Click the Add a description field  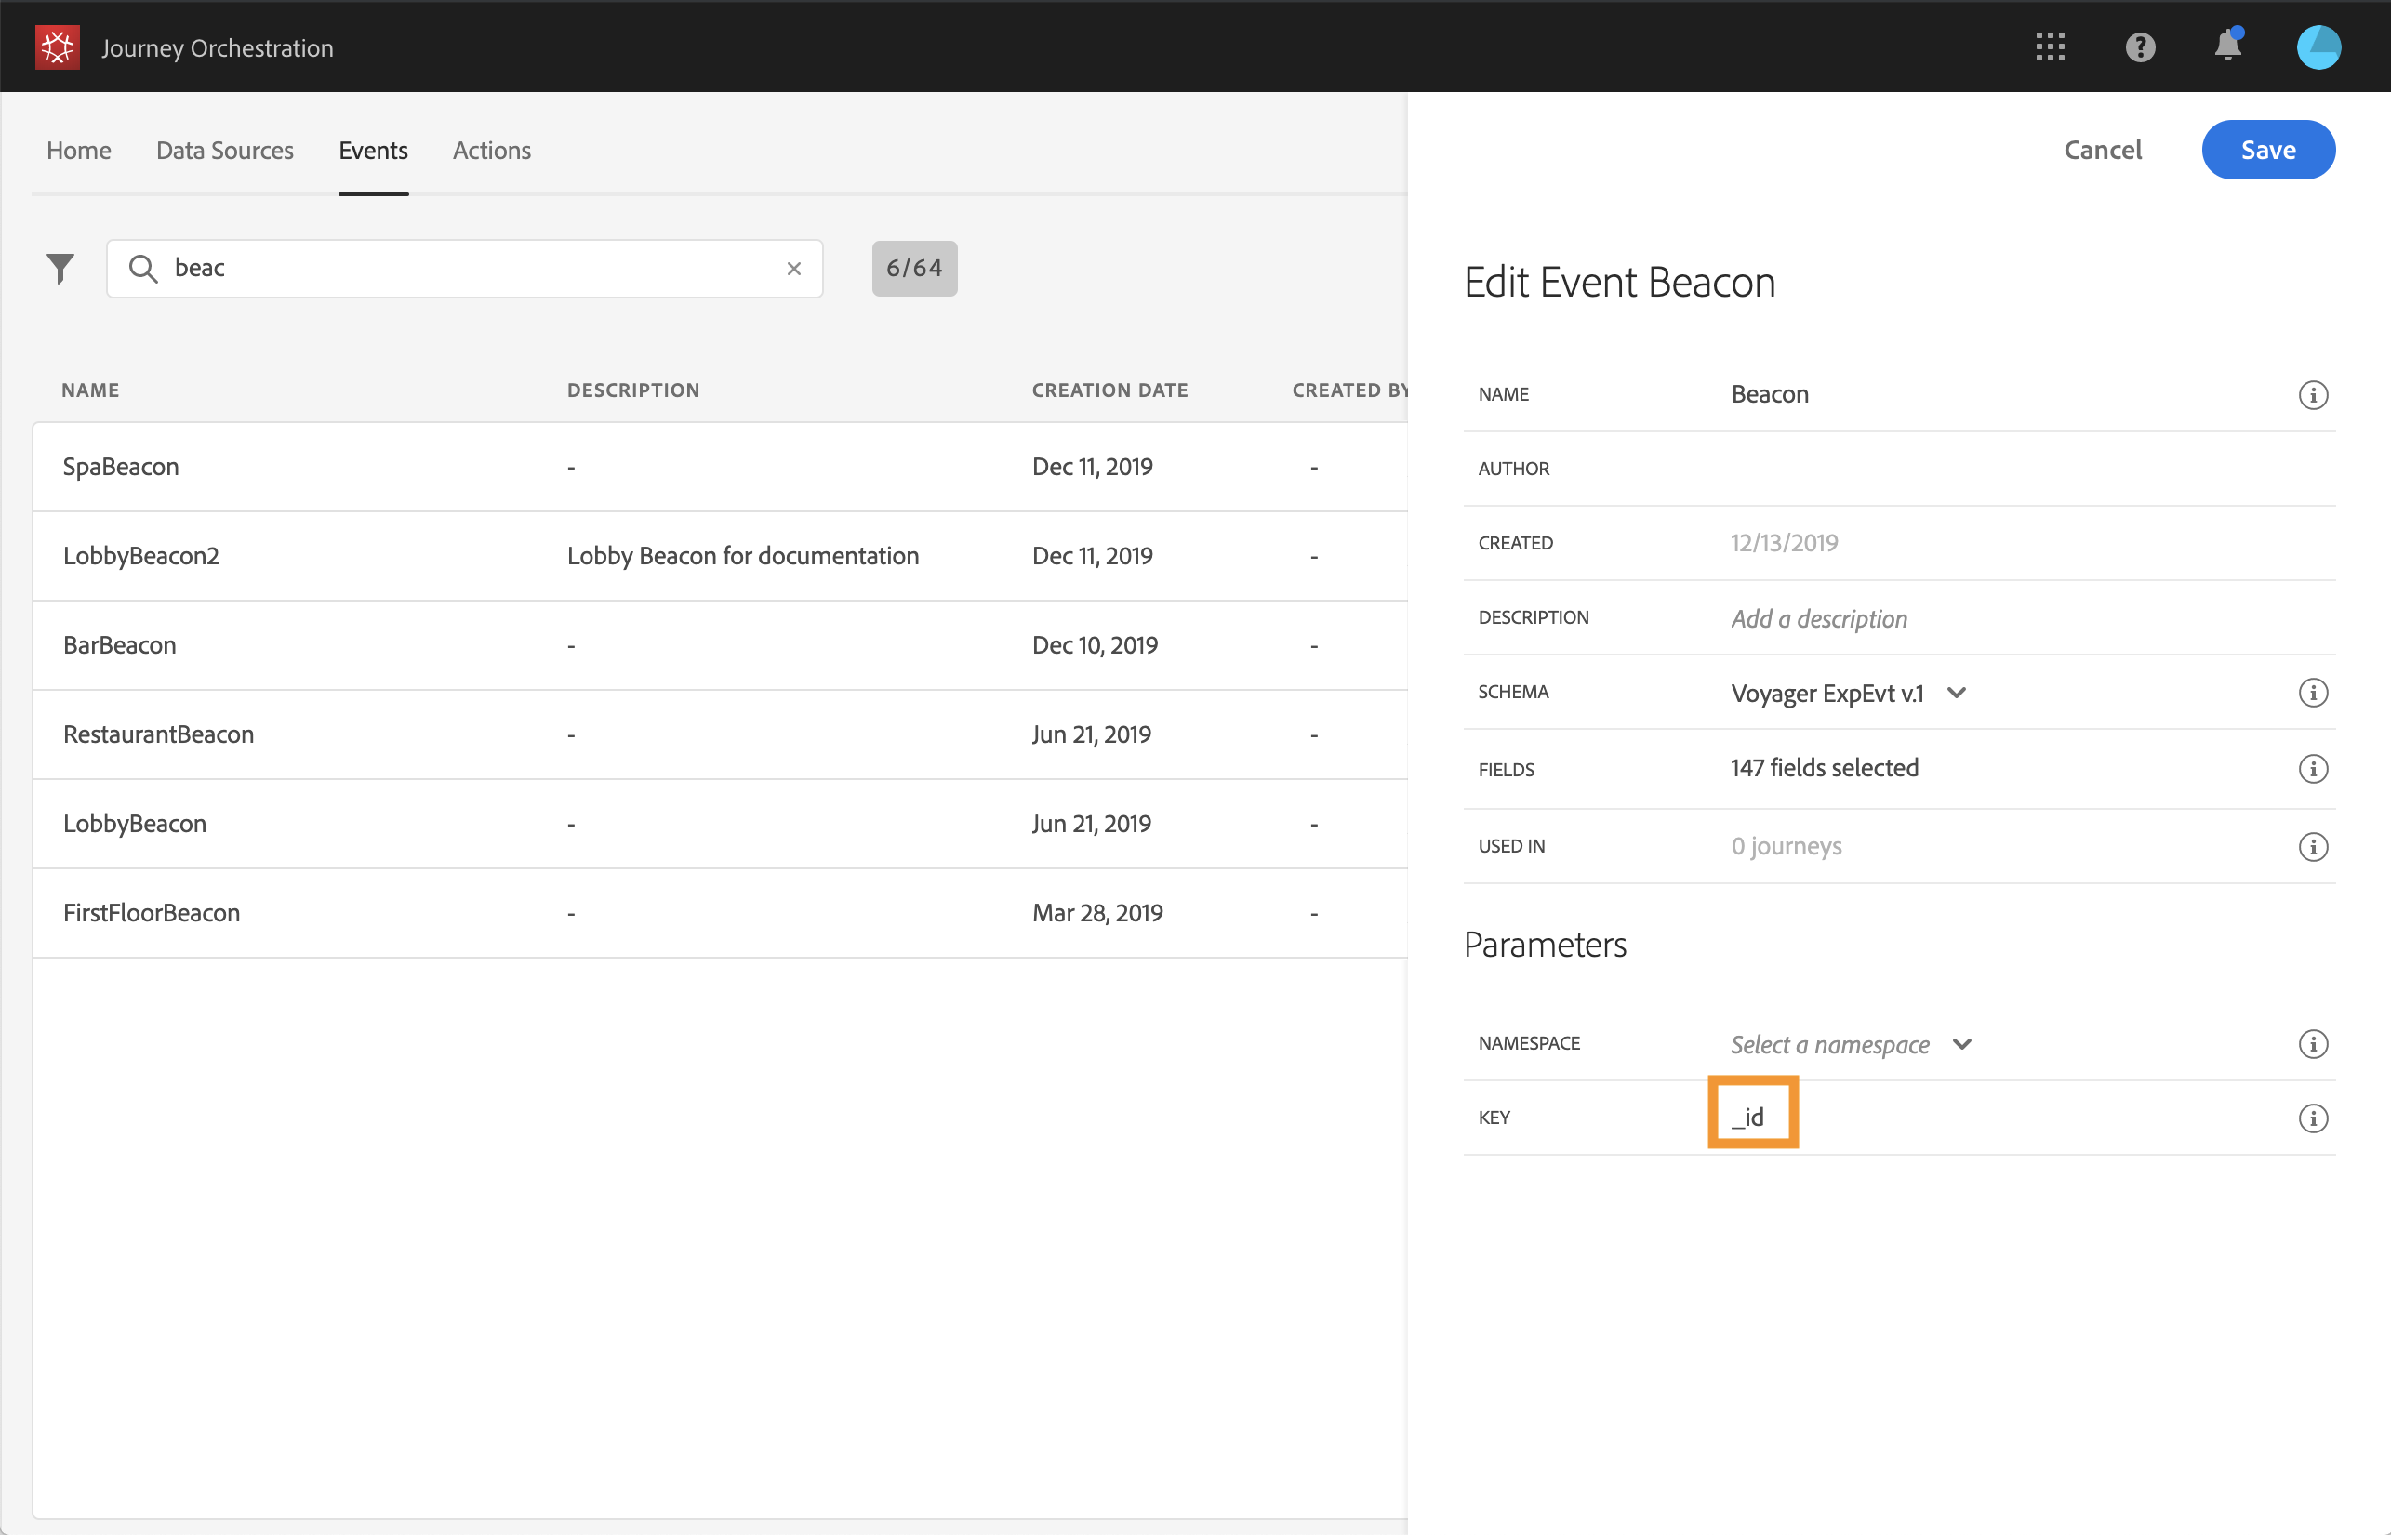pos(1819,619)
